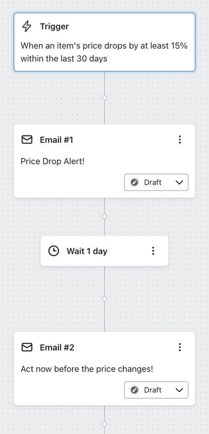
Task: Expand the Draft status dropdown for Email #2
Action: [156, 390]
